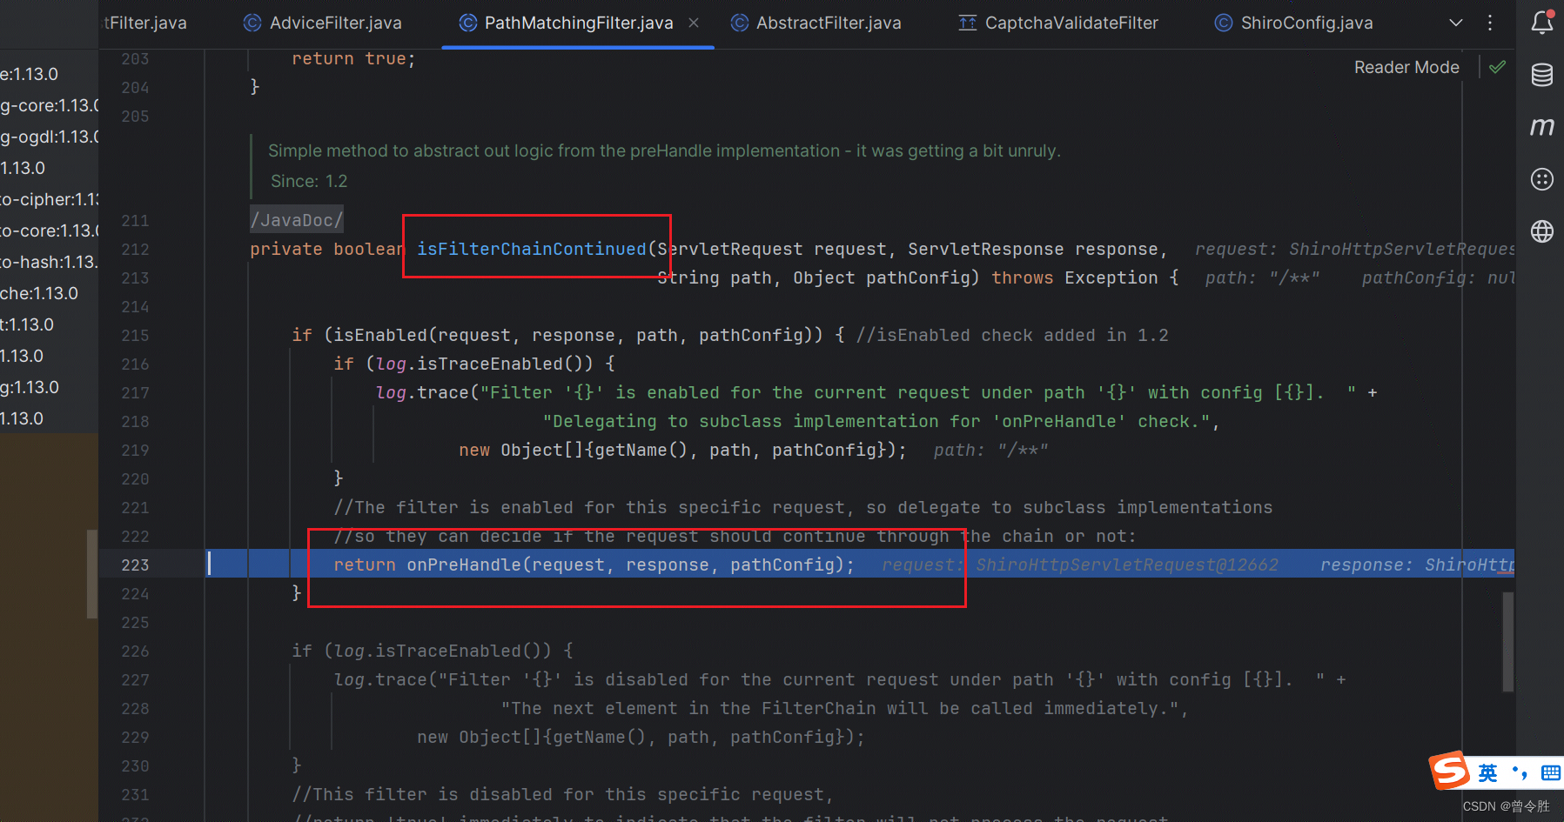Open the Sogou input method S icon
1564x822 pixels.
(1450, 770)
